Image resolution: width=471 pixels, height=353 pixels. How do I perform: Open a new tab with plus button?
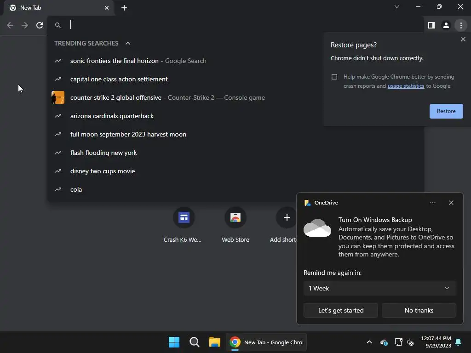tap(124, 8)
